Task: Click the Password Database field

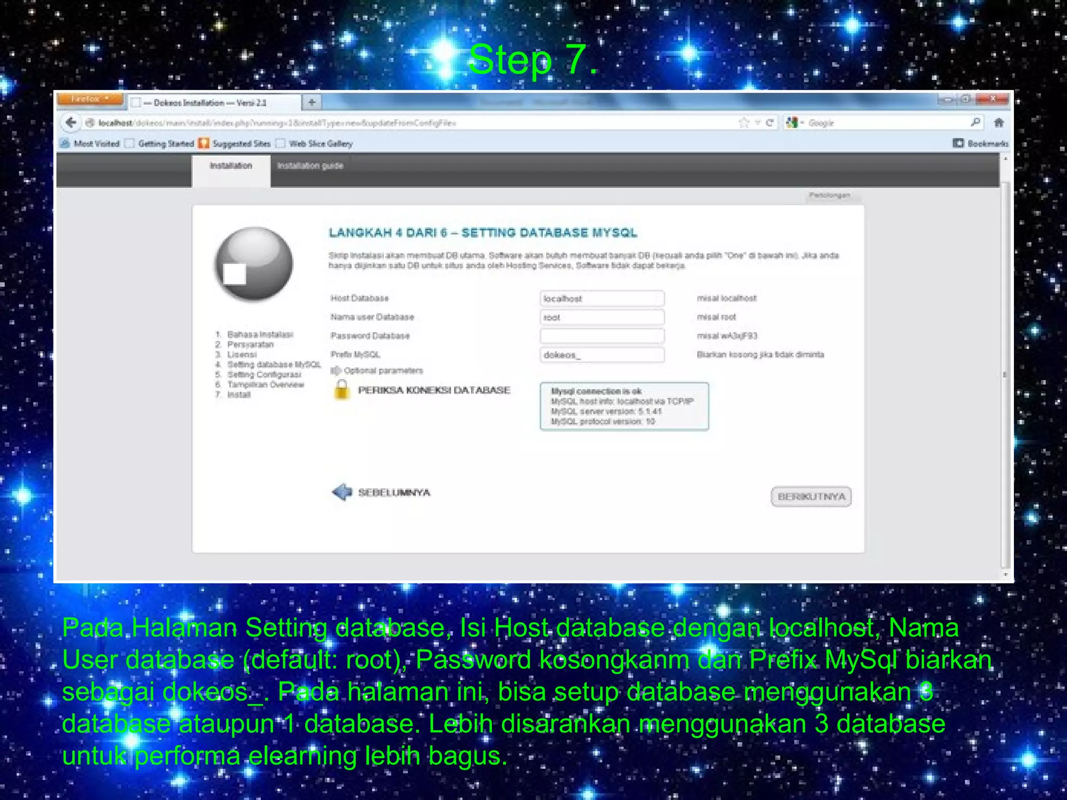Action: (x=602, y=336)
